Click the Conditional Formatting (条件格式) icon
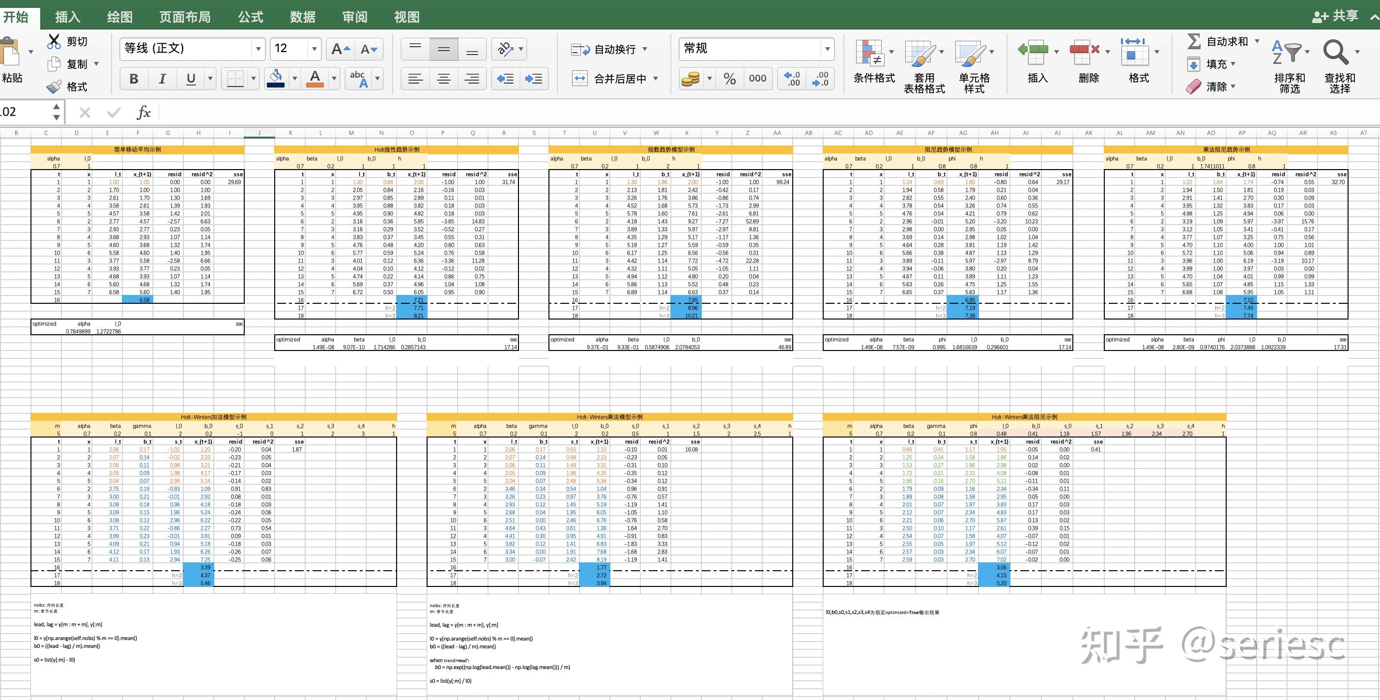Screen dimensions: 1380x700 pos(869,53)
